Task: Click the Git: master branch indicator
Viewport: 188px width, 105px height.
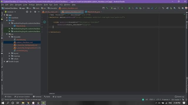Action: click(x=176, y=99)
